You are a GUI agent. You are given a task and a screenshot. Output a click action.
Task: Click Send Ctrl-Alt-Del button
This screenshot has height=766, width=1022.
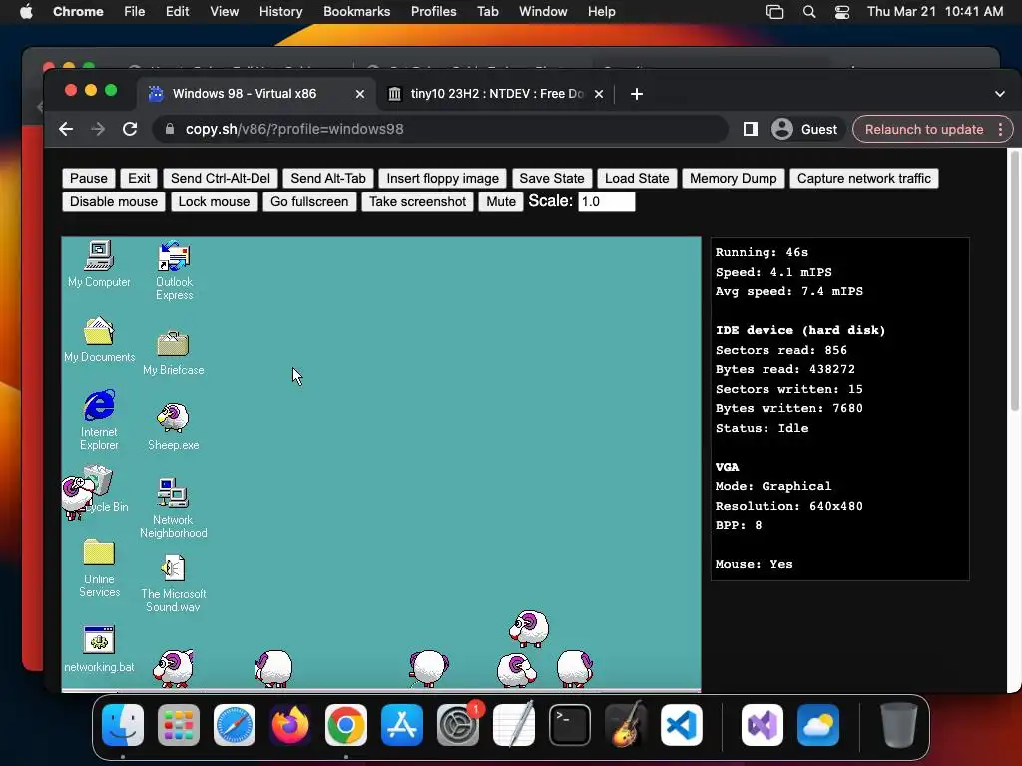[221, 178]
